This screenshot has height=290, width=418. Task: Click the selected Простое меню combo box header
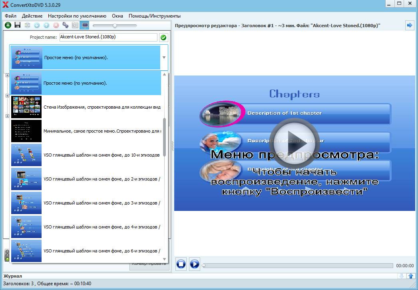tap(89, 58)
